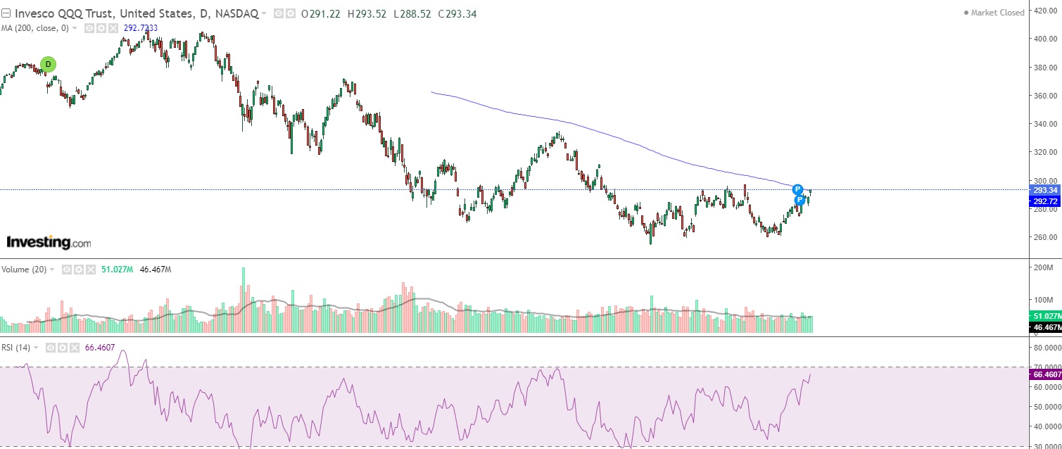Click the black 46.467M tag on volume axis
The height and width of the screenshot is (449, 1062).
point(1045,328)
